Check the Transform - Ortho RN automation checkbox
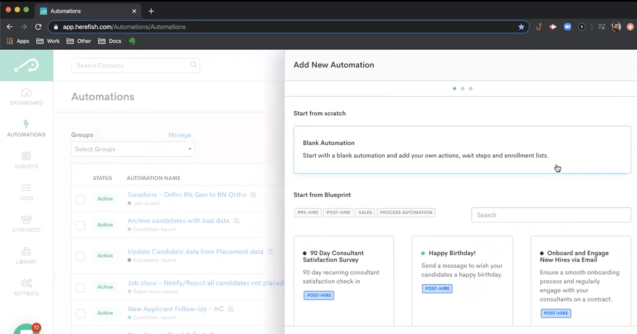 [x=80, y=199]
